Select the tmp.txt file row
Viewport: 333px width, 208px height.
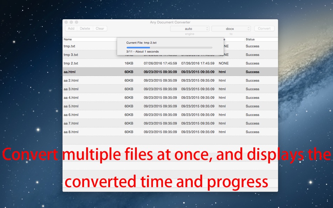(170, 46)
